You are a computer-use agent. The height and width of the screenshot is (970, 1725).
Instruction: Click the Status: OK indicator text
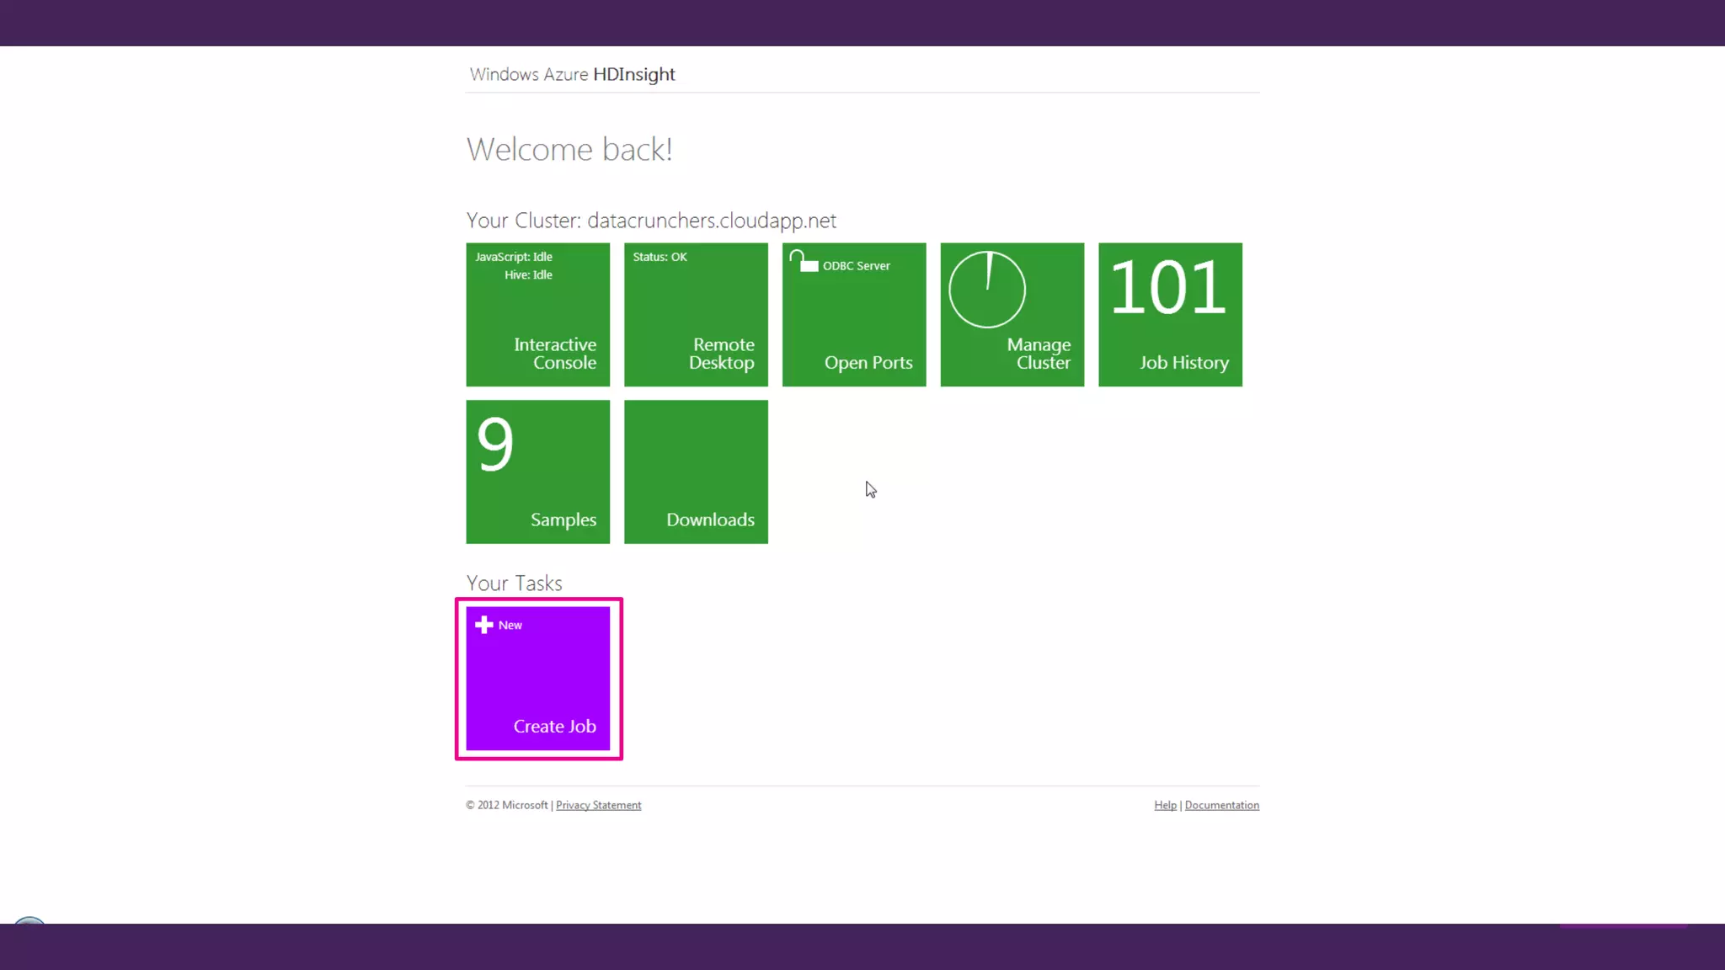pyautogui.click(x=660, y=257)
